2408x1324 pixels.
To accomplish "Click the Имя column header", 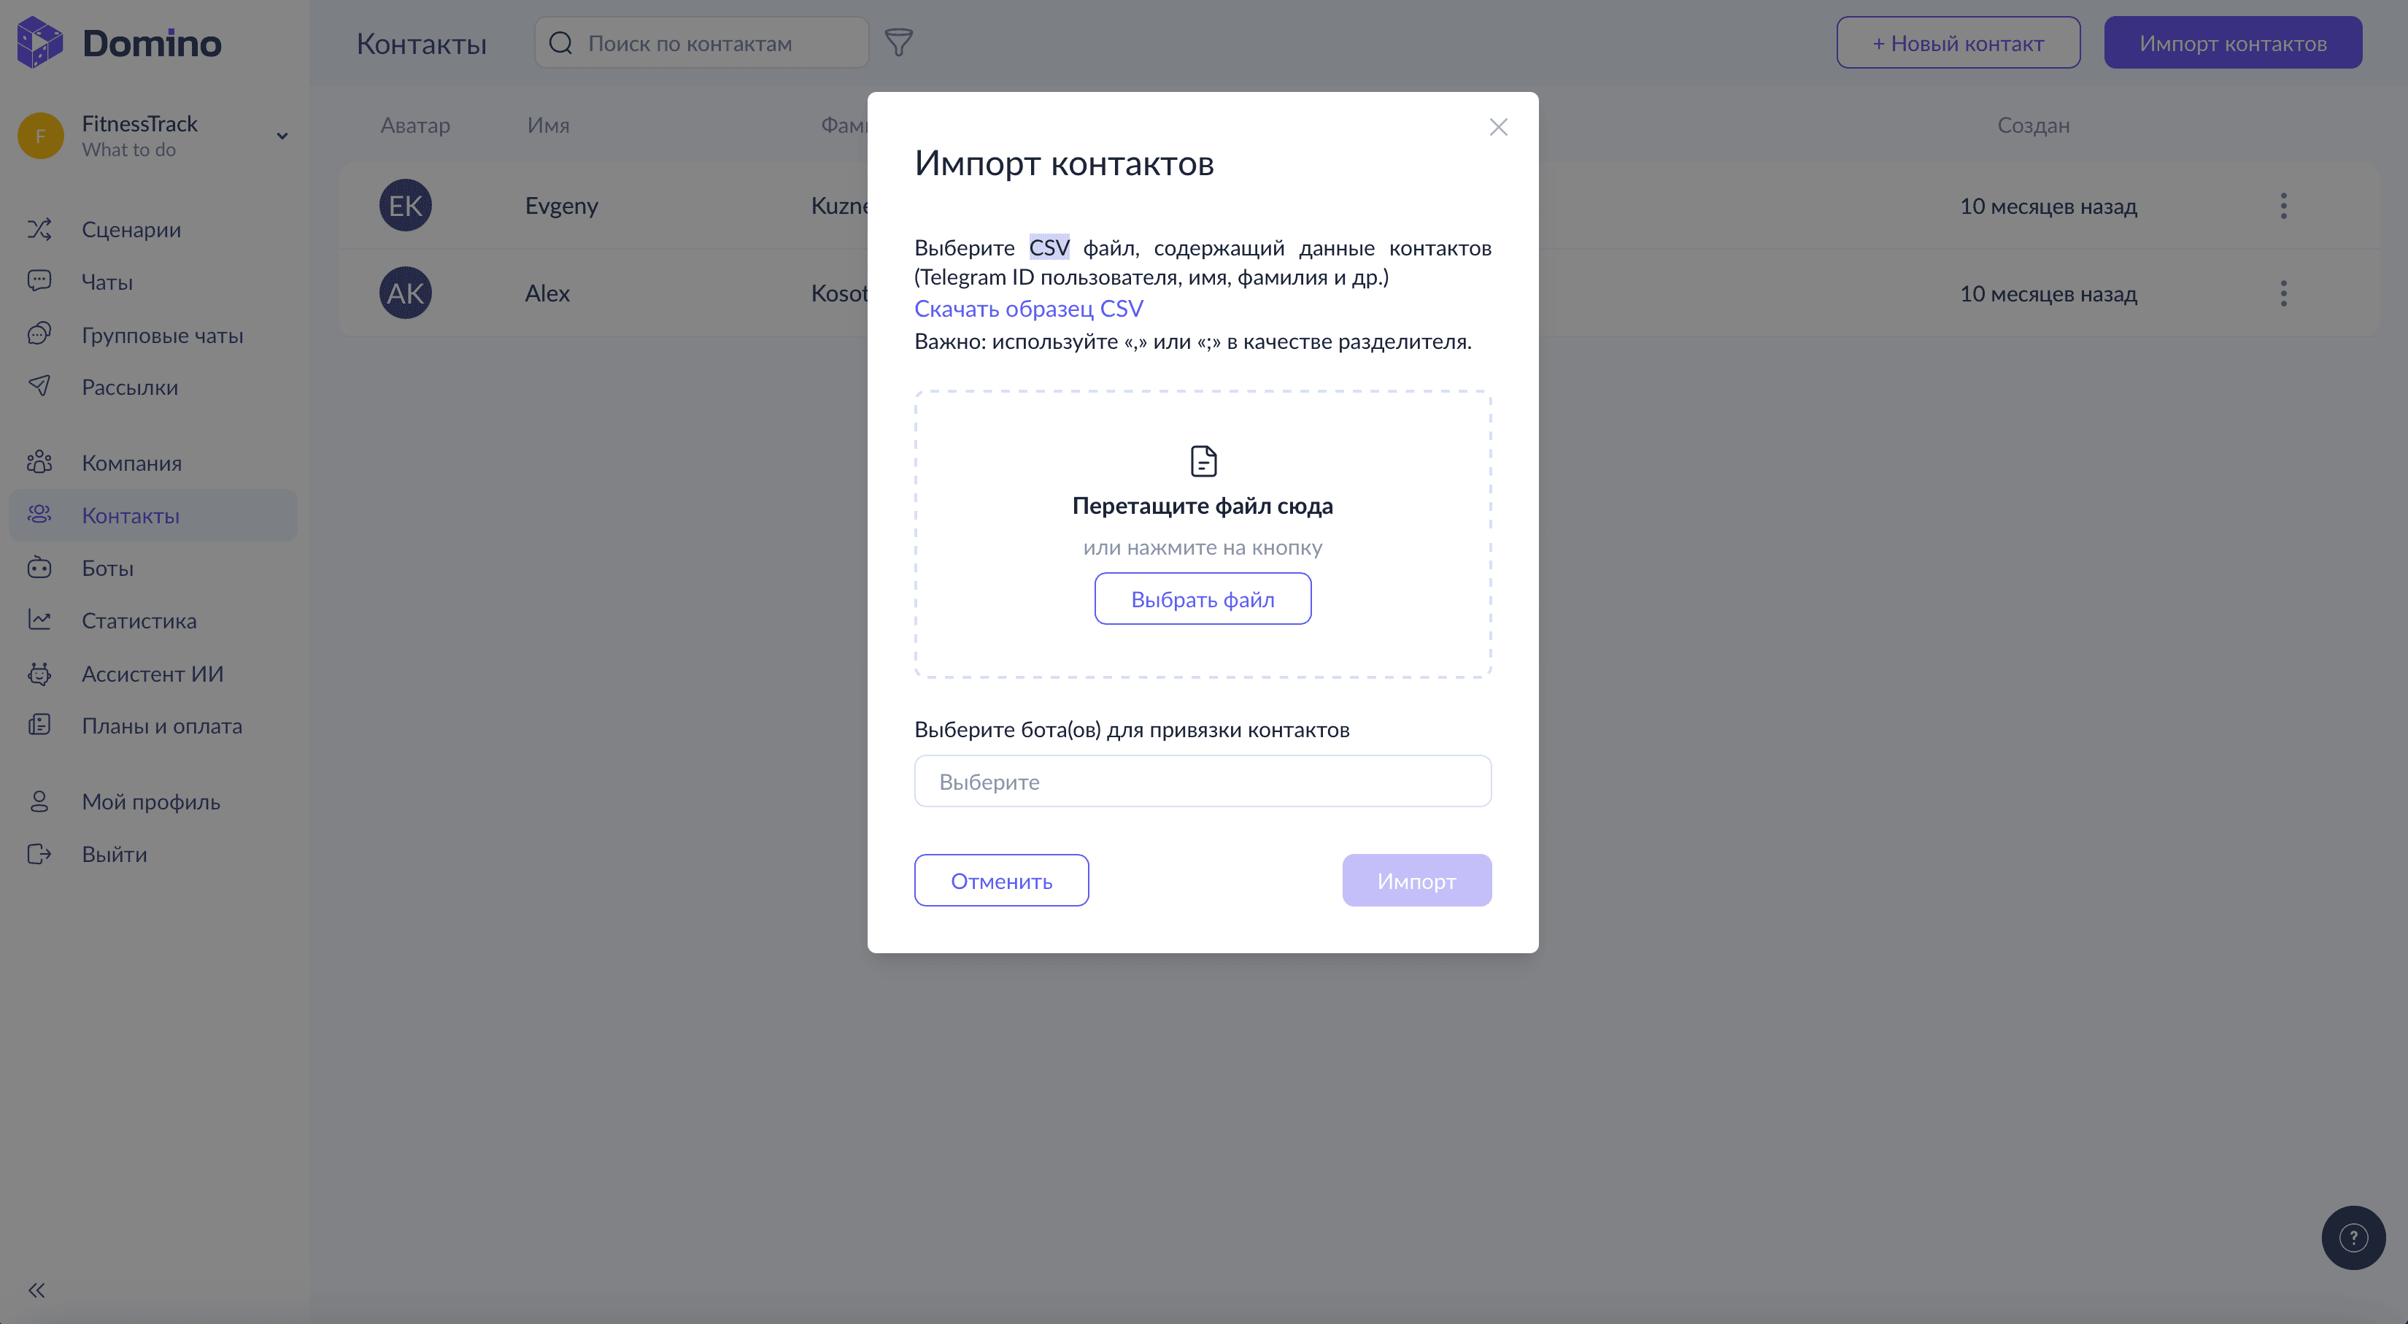I will point(548,124).
